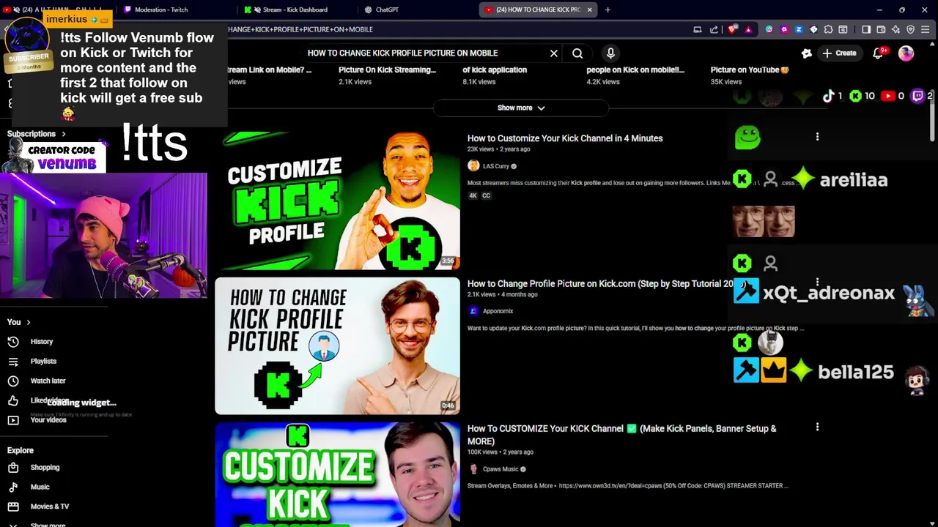Image resolution: width=938 pixels, height=527 pixels.
Task: Open title How To CUSTOMIZE Your KICK Channel
Action: 621,435
